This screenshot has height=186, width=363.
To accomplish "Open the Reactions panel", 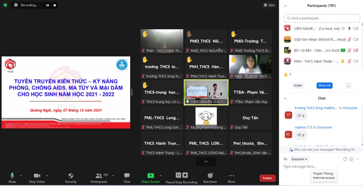I will (210, 175).
